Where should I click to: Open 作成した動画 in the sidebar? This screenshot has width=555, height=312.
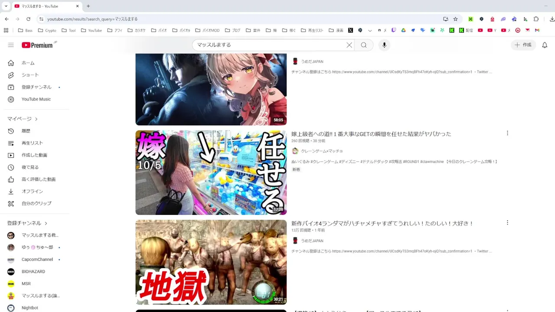pos(35,155)
